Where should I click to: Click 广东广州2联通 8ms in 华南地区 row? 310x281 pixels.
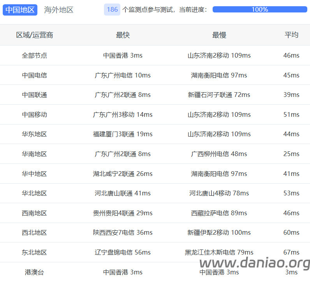123,154
